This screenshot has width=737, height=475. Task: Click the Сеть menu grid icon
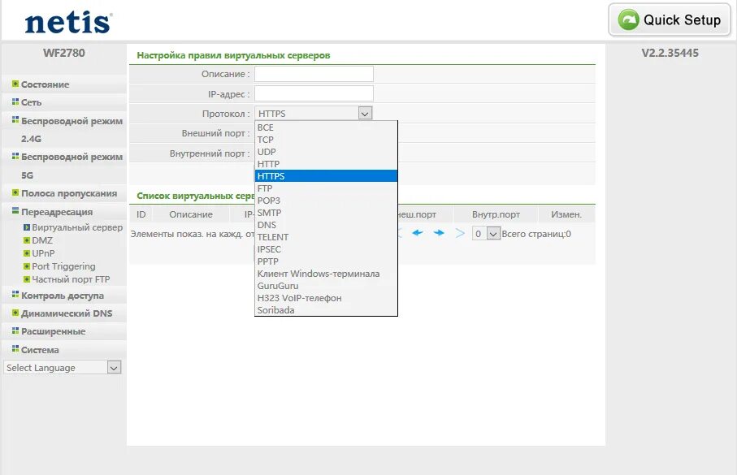click(x=15, y=101)
